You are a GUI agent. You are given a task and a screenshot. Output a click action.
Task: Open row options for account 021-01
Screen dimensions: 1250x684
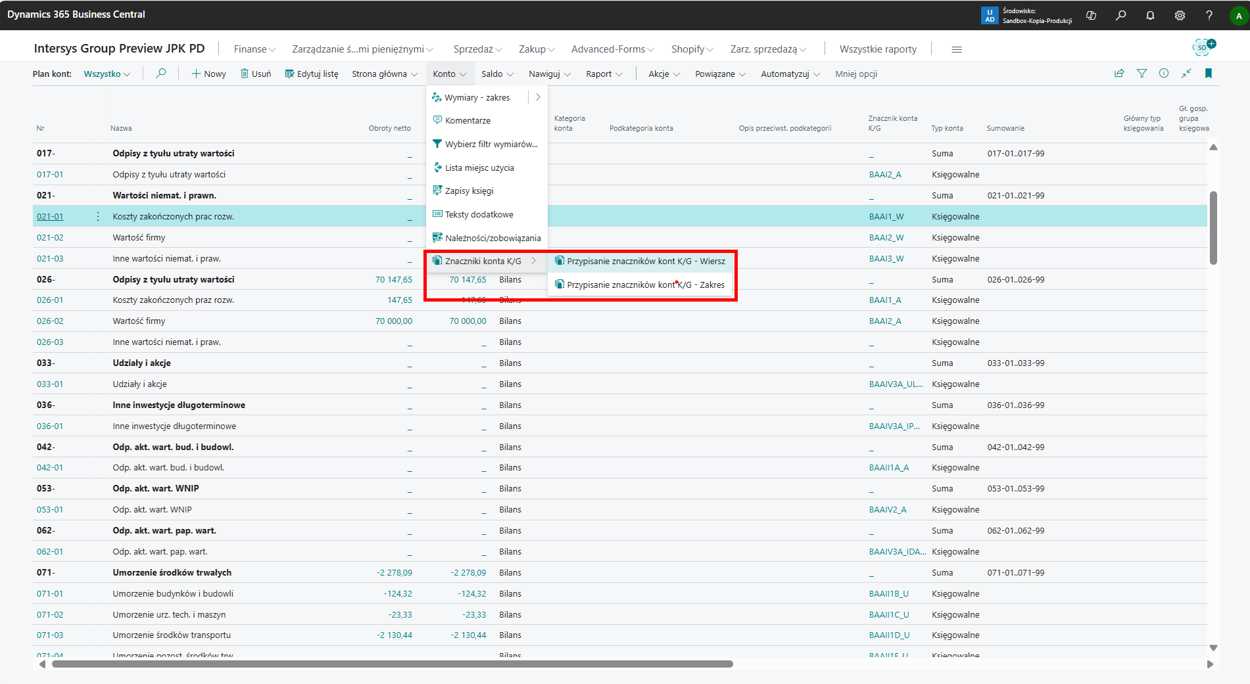point(98,216)
